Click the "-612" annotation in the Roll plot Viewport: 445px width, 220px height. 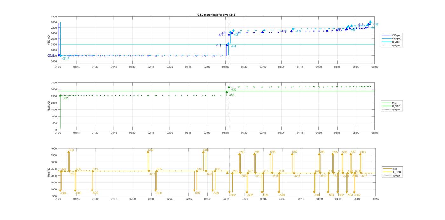click(323, 176)
